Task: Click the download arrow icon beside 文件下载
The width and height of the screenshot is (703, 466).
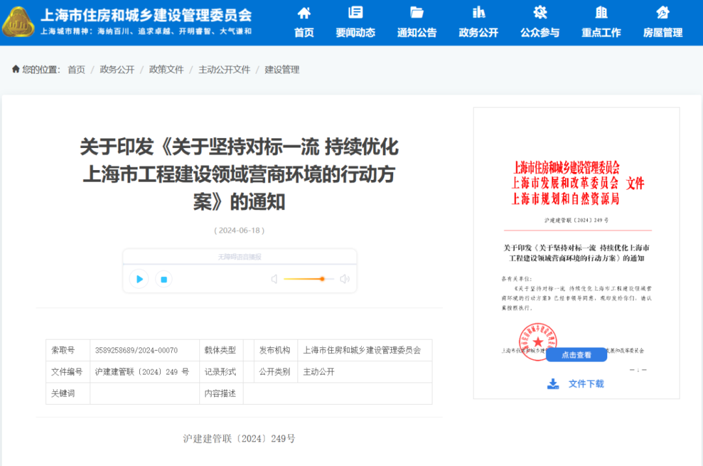Action: (x=553, y=384)
